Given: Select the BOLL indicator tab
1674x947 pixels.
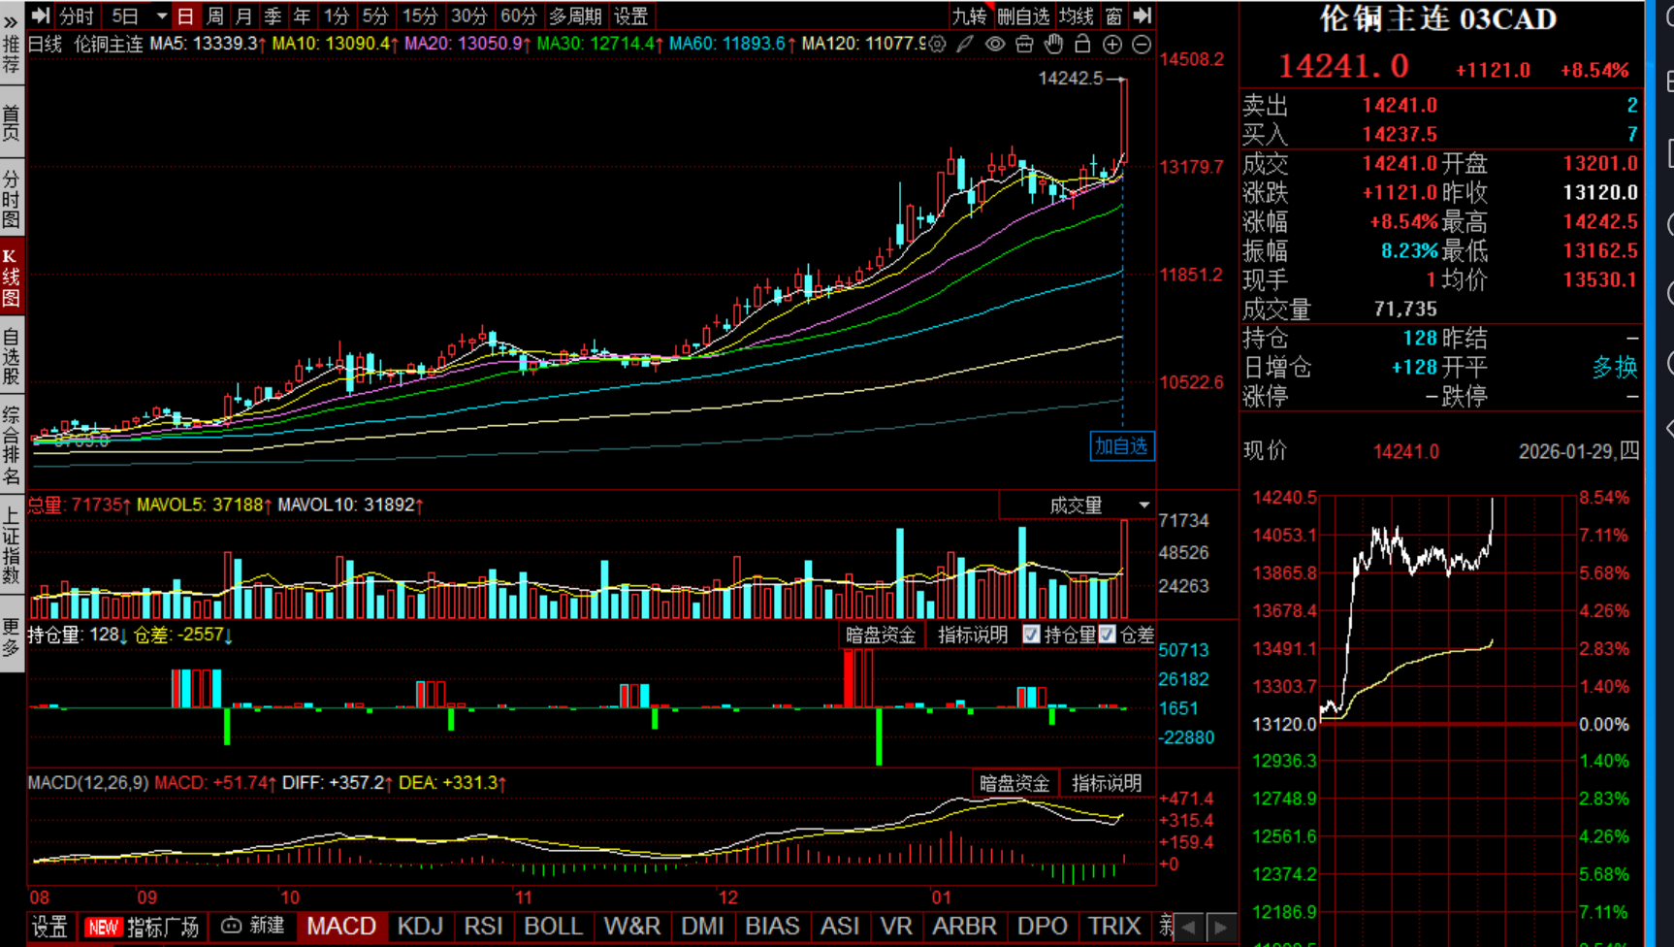Looking at the screenshot, I should [x=553, y=927].
